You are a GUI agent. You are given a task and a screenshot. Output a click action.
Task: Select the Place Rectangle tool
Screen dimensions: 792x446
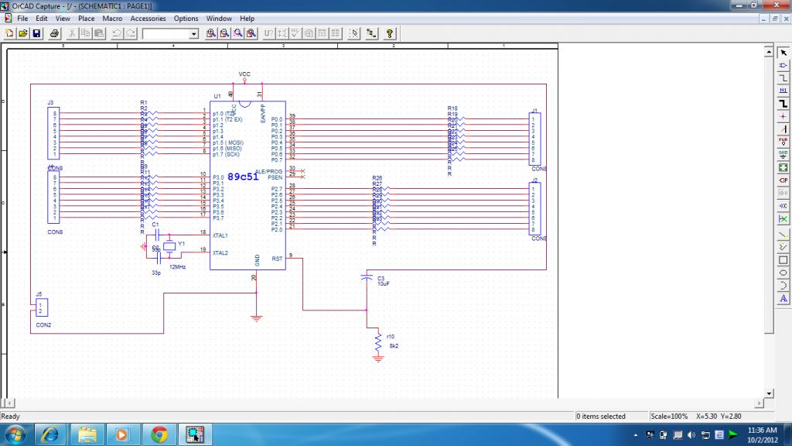click(783, 259)
